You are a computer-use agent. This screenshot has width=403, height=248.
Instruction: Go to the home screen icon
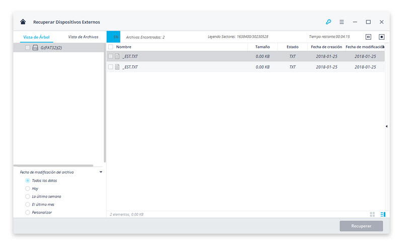click(x=23, y=22)
